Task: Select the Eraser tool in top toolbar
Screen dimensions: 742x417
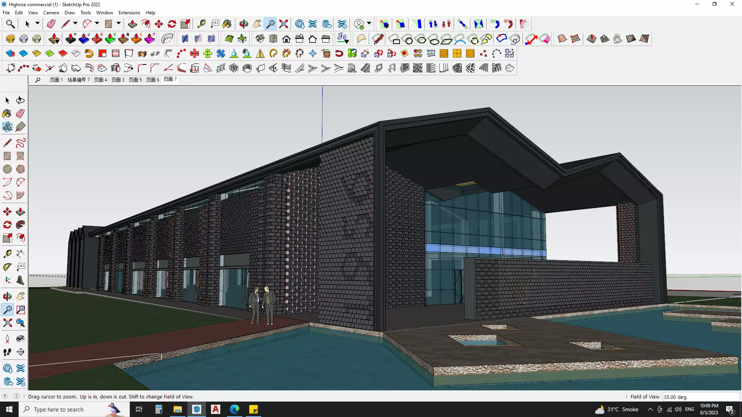Action: (x=51, y=24)
